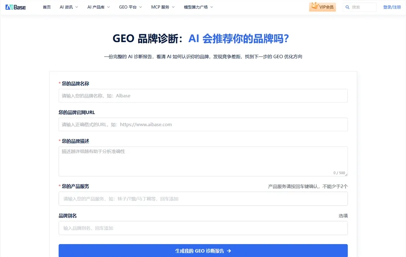
Task: Click the 产品服务请按回车键确认 hint text
Action: tap(308, 186)
